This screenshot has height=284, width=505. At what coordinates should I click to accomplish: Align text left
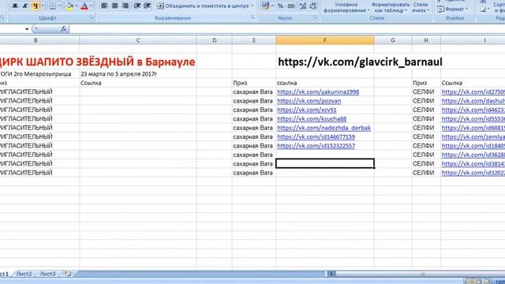104,6
